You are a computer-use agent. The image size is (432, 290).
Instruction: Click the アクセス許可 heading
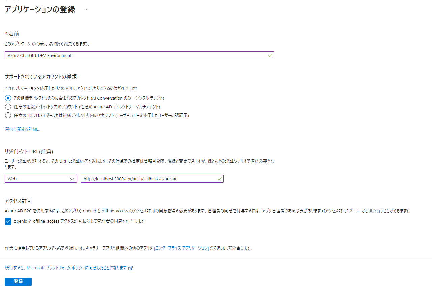coord(19,201)
